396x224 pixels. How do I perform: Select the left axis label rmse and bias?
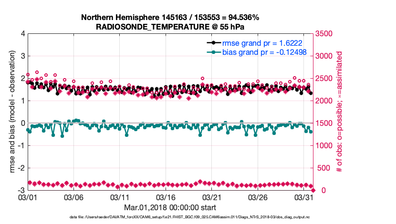click(10, 112)
